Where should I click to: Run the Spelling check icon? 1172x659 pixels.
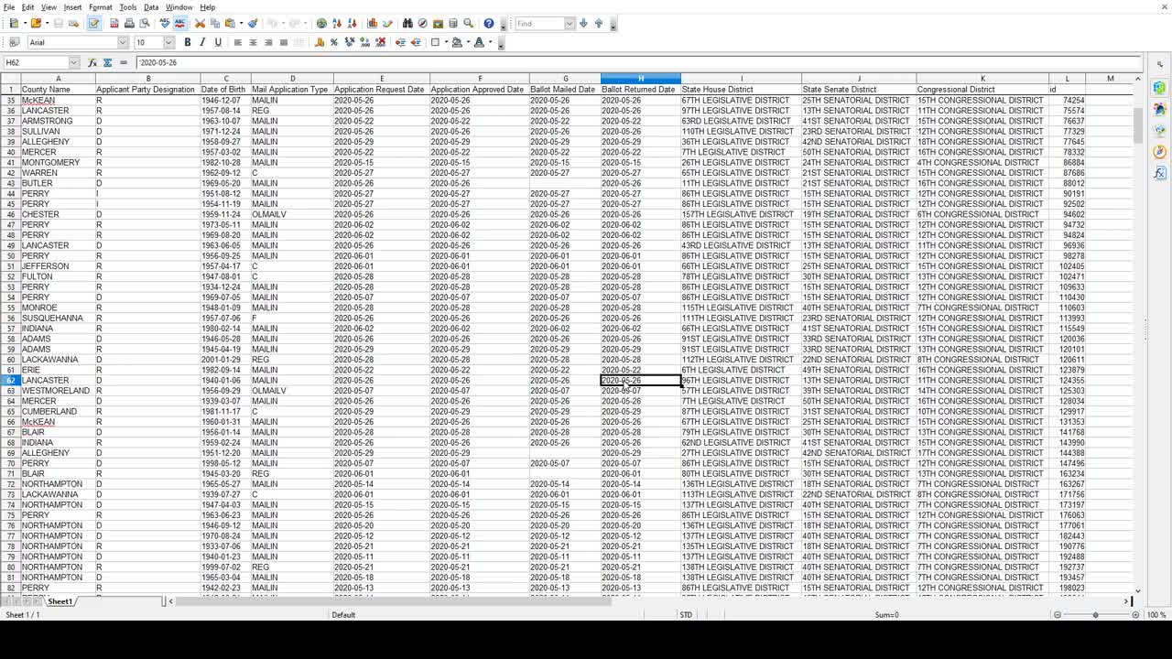(x=165, y=23)
